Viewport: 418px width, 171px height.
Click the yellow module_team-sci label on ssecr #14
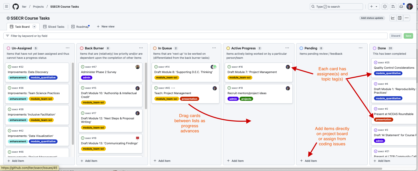click(166, 78)
